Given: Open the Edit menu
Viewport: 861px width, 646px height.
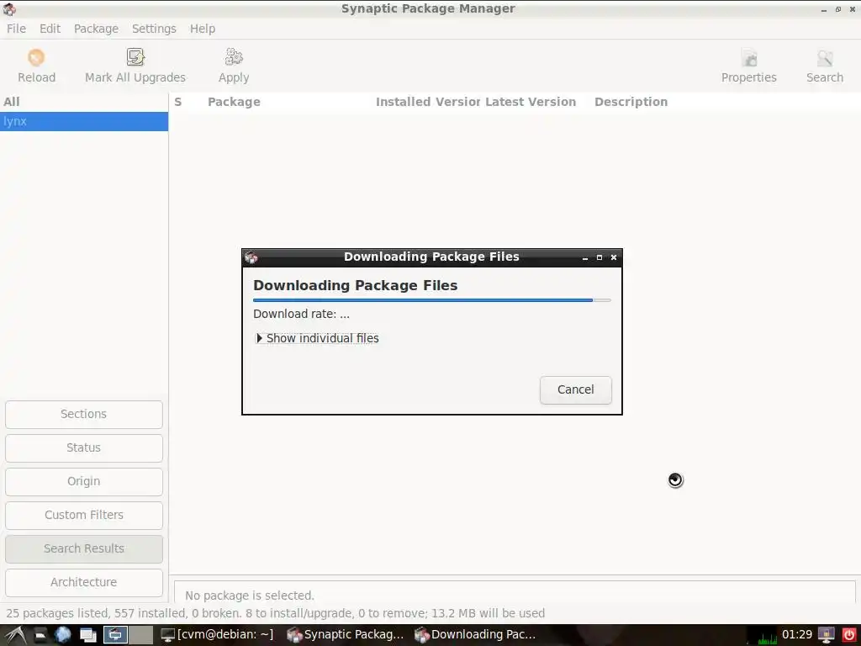Looking at the screenshot, I should (x=50, y=29).
